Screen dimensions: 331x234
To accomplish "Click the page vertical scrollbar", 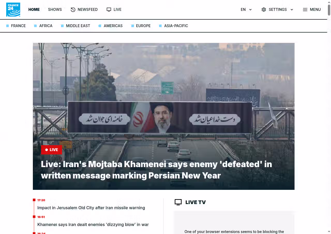I will [329, 9].
